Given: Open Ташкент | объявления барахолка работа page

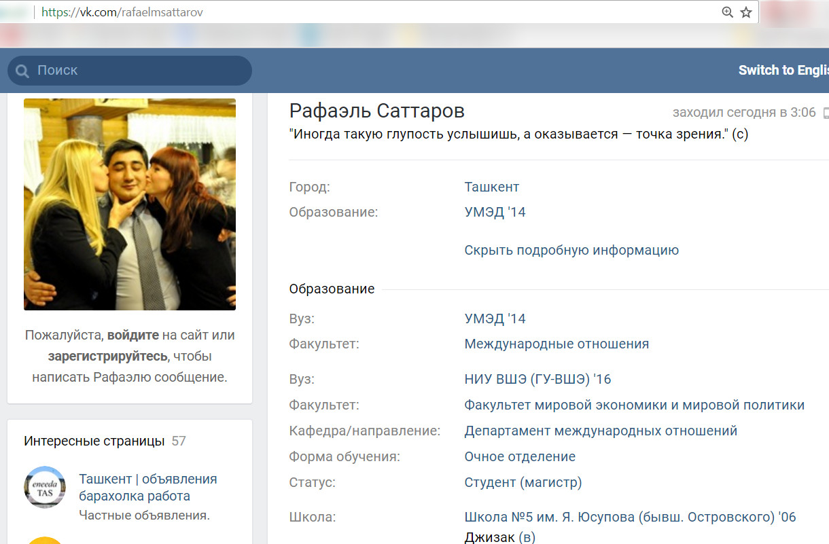Looking at the screenshot, I should click(x=148, y=488).
